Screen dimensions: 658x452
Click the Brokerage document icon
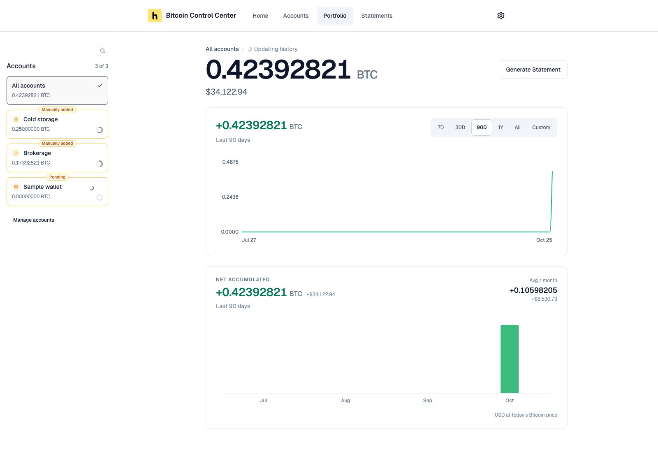(16, 153)
